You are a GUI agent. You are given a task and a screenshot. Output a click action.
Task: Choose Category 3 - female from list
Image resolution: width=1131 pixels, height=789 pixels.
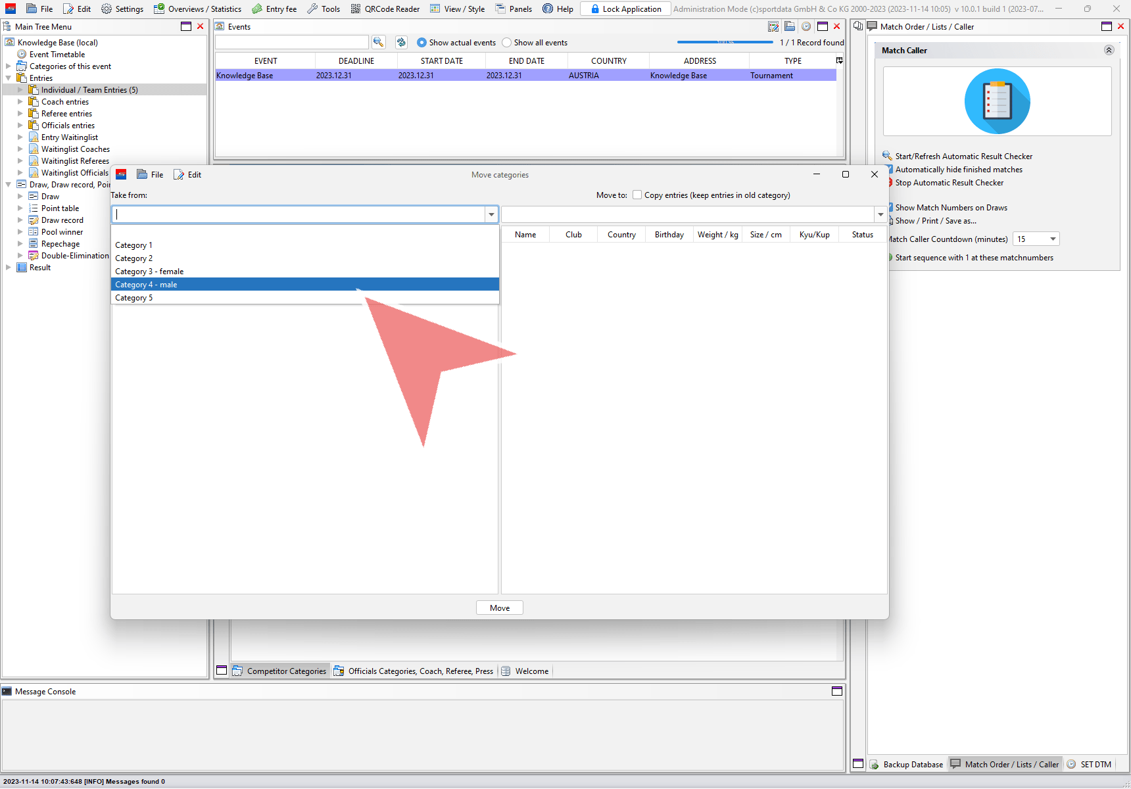149,272
